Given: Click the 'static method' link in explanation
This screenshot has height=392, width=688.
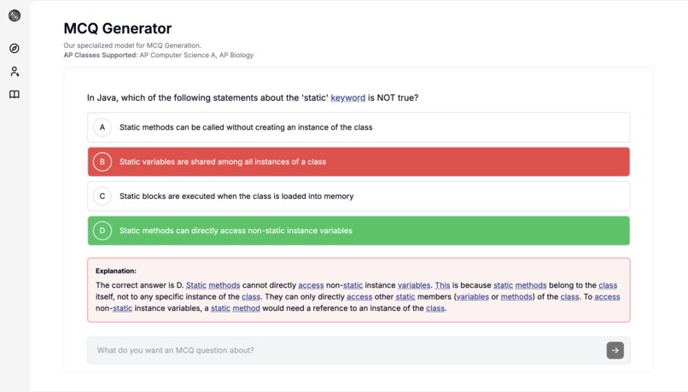Looking at the screenshot, I should point(235,308).
